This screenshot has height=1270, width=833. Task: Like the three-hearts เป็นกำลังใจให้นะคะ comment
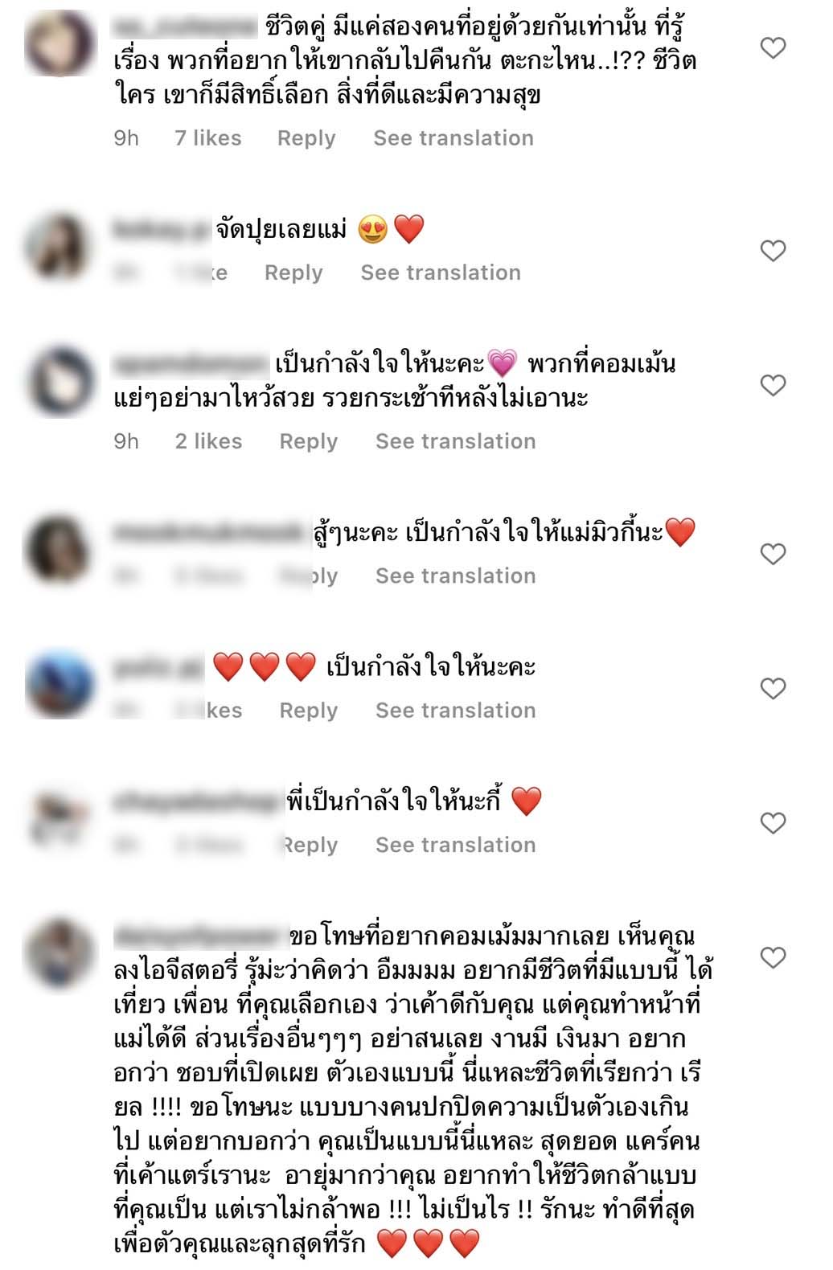[773, 688]
